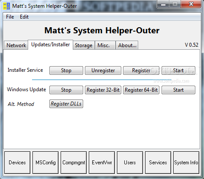
Task: Click Register DLLs alternate method button
Action: [x=66, y=104]
